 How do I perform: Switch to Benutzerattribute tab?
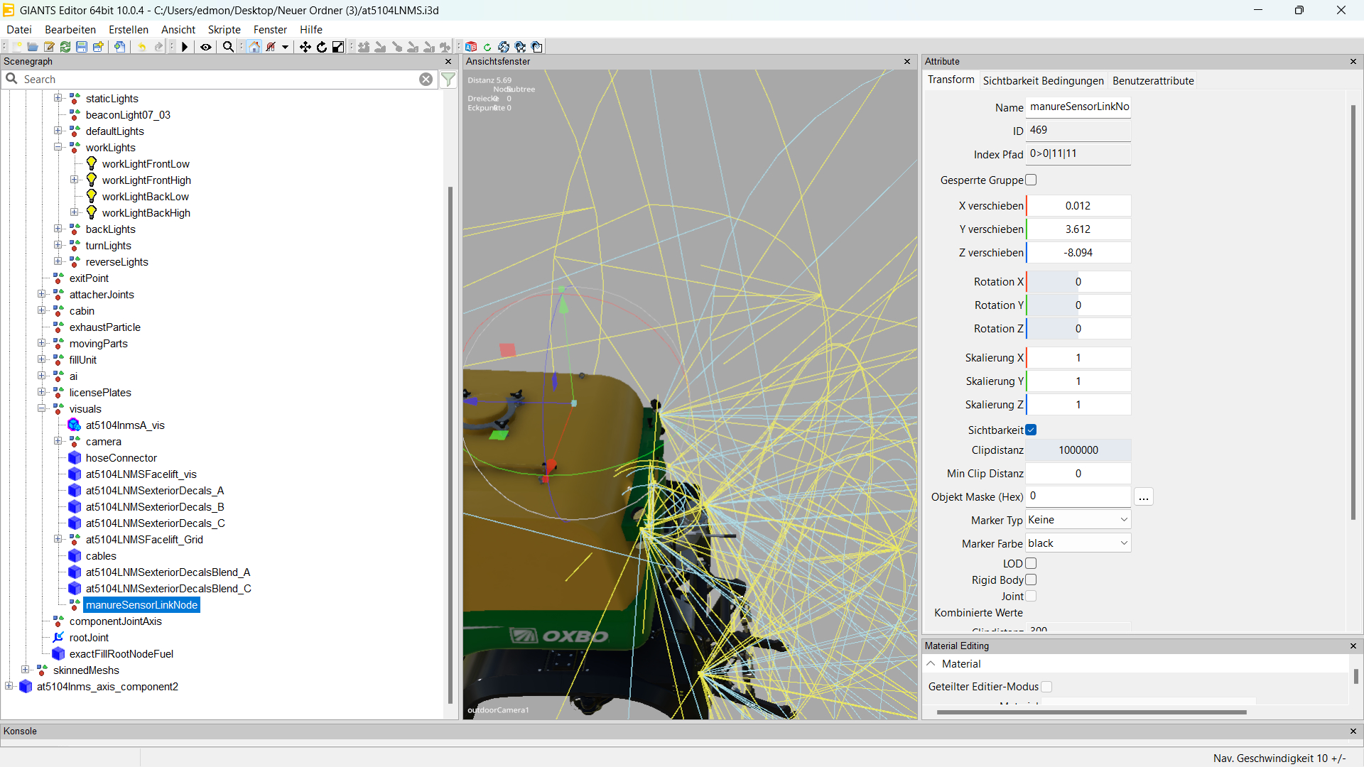1153,80
